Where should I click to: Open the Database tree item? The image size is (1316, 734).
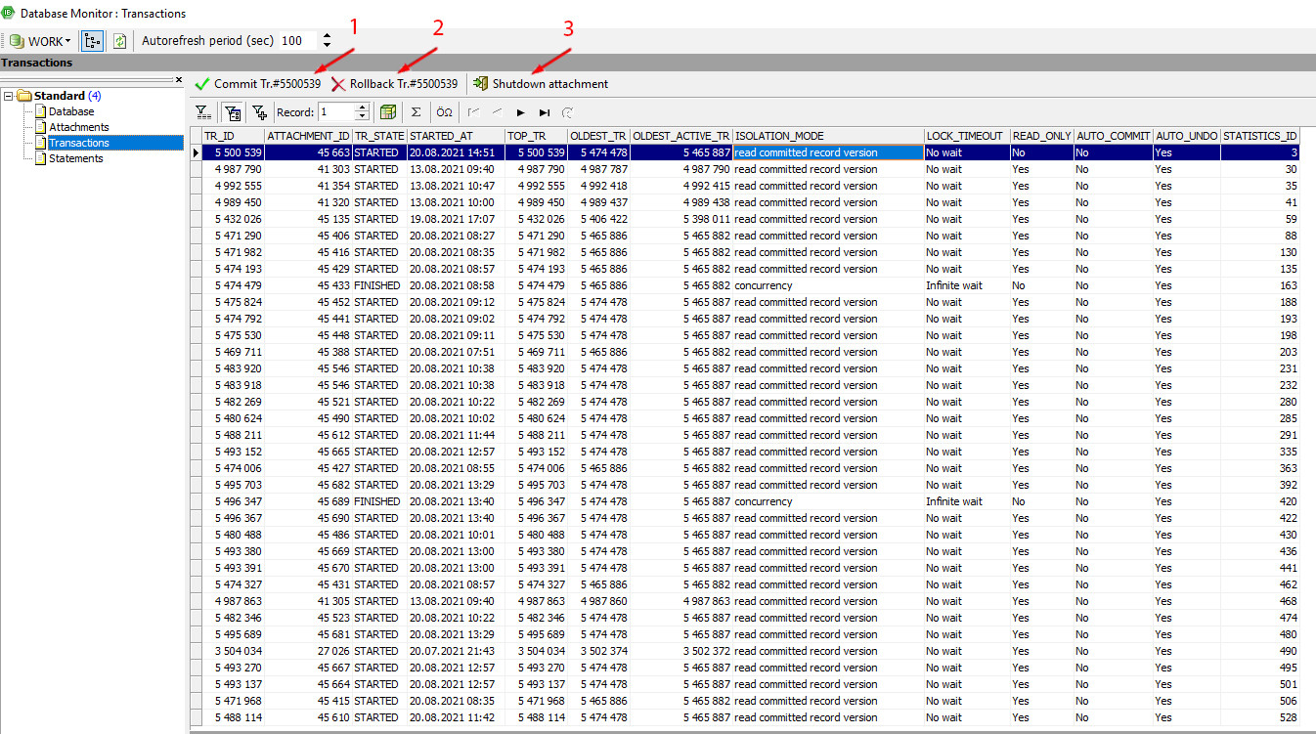point(71,111)
